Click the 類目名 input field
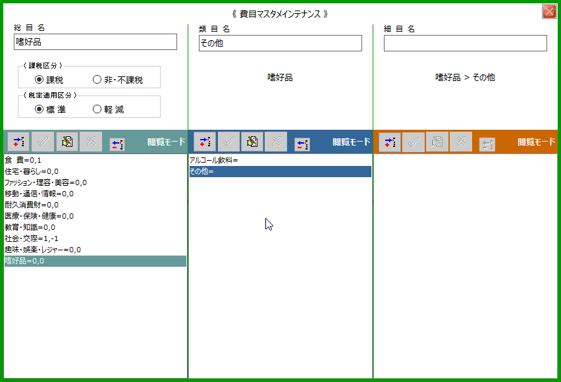This screenshot has height=382, width=561. coord(280,43)
